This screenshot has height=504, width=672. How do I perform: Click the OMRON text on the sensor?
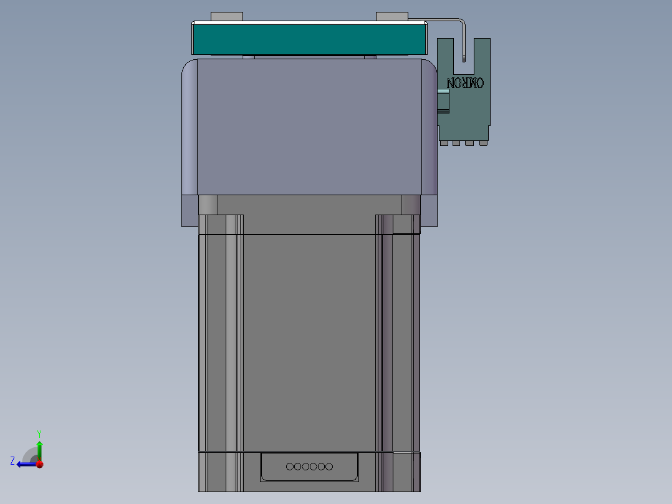coord(465,82)
